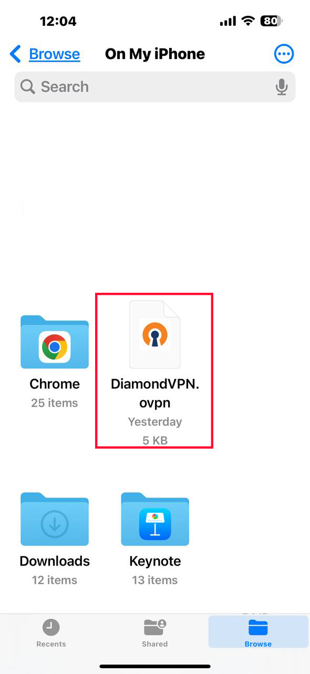Select the Chrome folder label
310x674 pixels.
[55, 384]
